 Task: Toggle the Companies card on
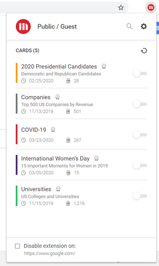click(140, 104)
